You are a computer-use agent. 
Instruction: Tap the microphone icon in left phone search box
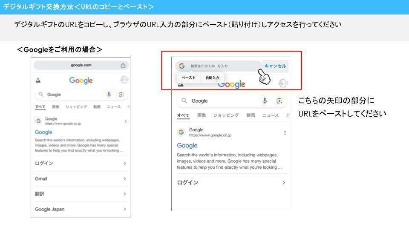[109, 95]
